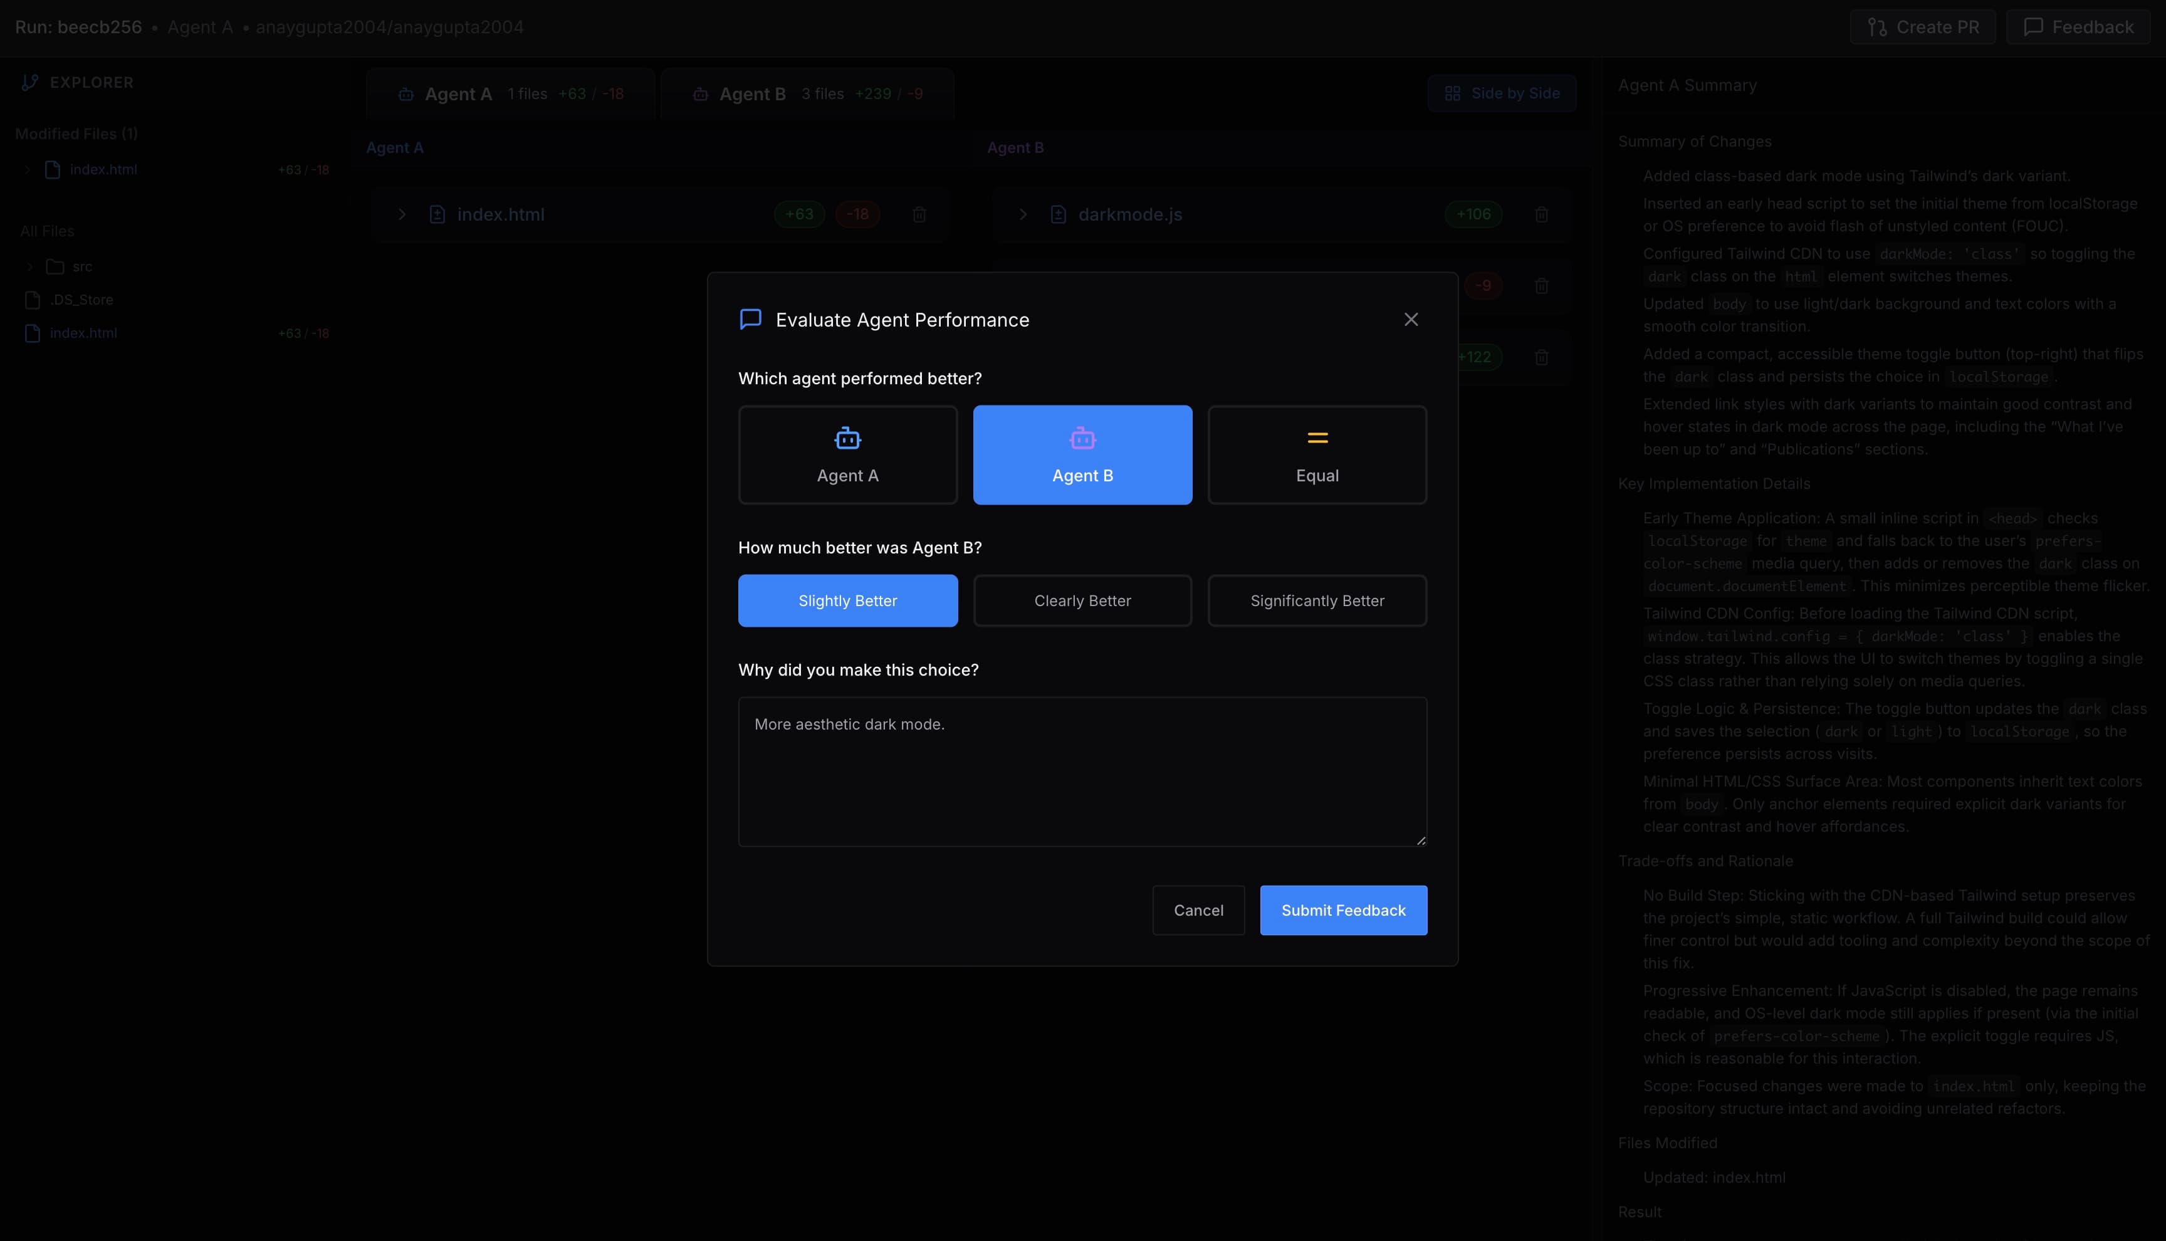Toggle the Side by Side view

tap(1502, 94)
